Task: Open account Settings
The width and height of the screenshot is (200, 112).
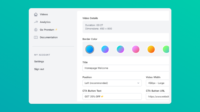Action: [x=39, y=62]
